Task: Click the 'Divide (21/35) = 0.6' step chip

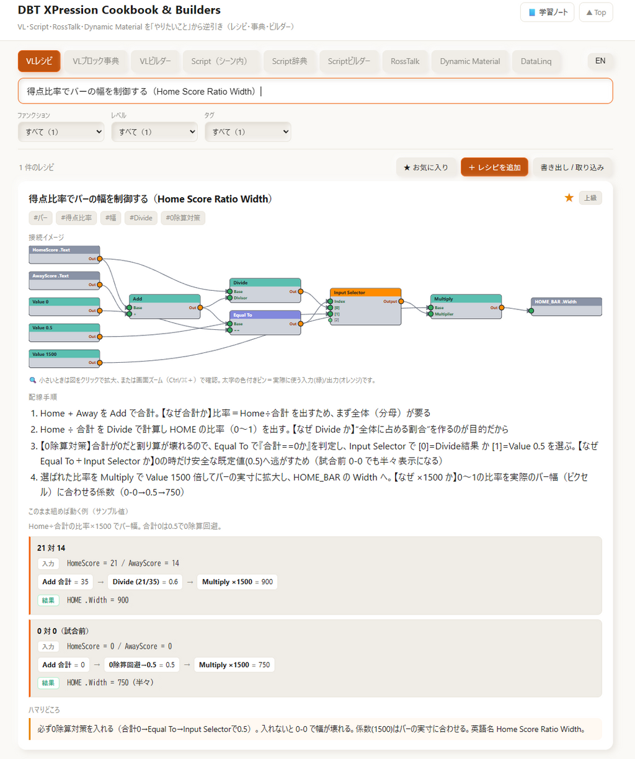Action: [x=145, y=582]
